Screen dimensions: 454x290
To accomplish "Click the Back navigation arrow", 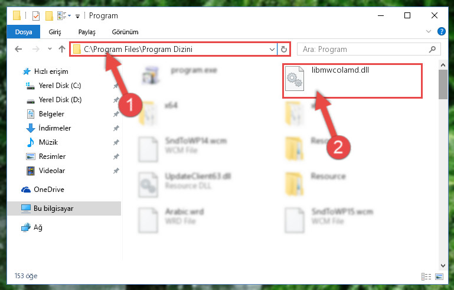I will click(x=18, y=49).
